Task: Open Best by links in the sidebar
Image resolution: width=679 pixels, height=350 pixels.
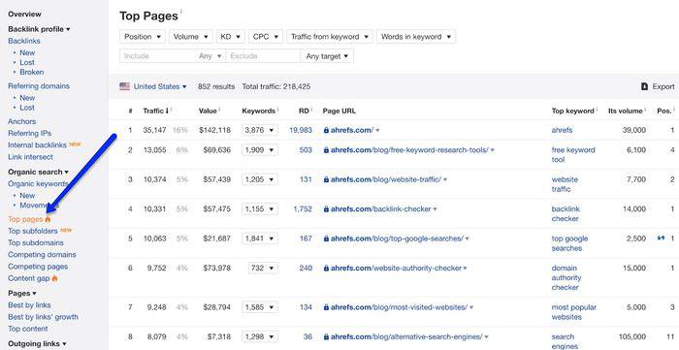Action: [x=29, y=305]
